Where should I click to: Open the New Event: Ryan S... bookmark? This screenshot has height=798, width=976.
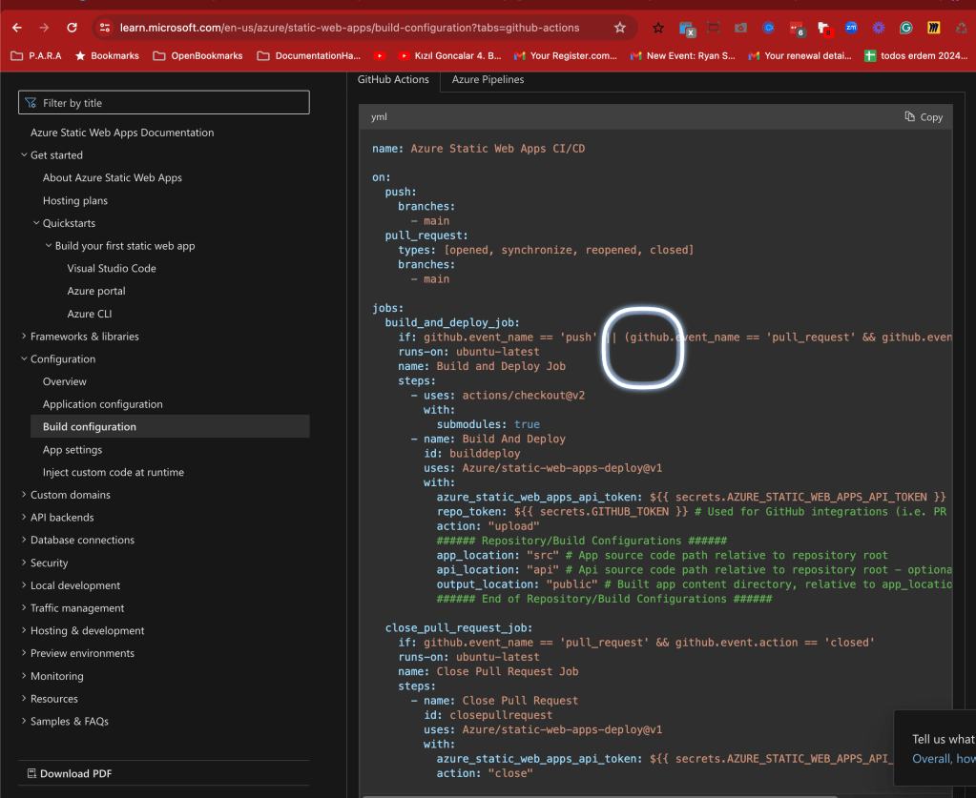coord(683,56)
